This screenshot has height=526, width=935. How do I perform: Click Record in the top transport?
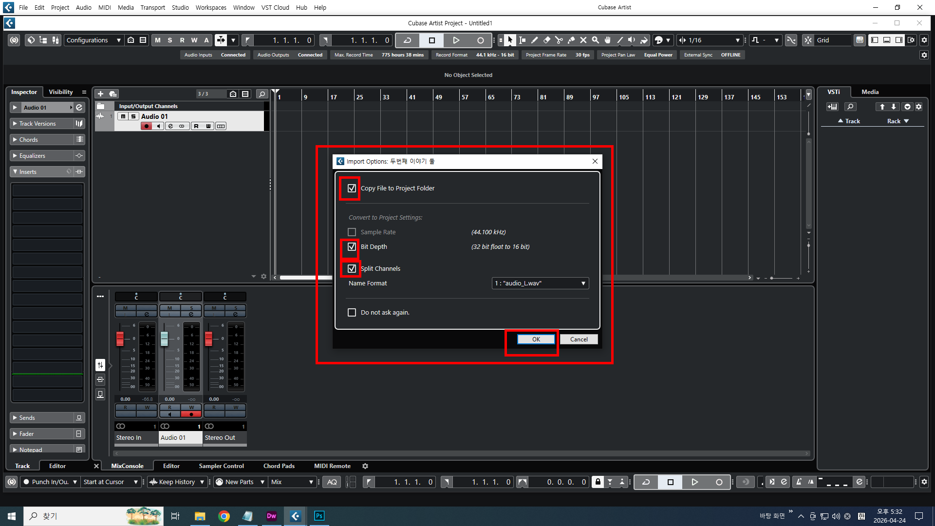(x=481, y=40)
